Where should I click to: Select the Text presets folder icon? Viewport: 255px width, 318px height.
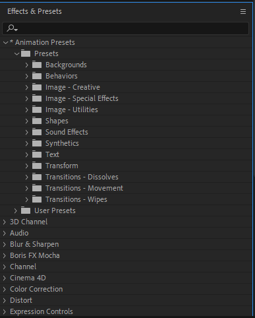coord(37,154)
